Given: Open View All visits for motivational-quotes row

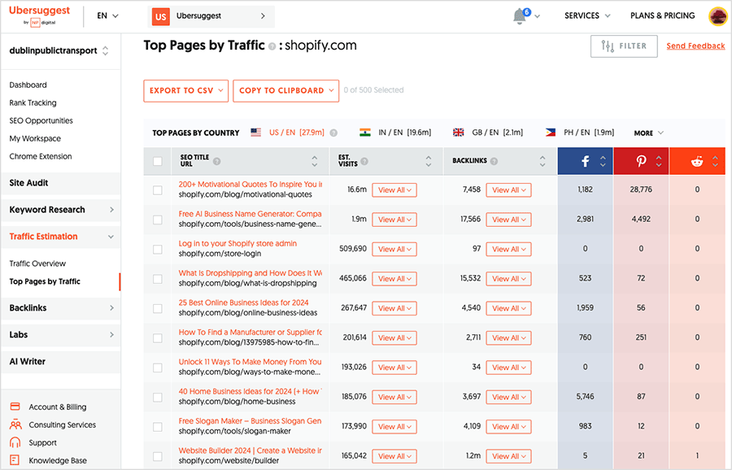Looking at the screenshot, I should 394,190.
